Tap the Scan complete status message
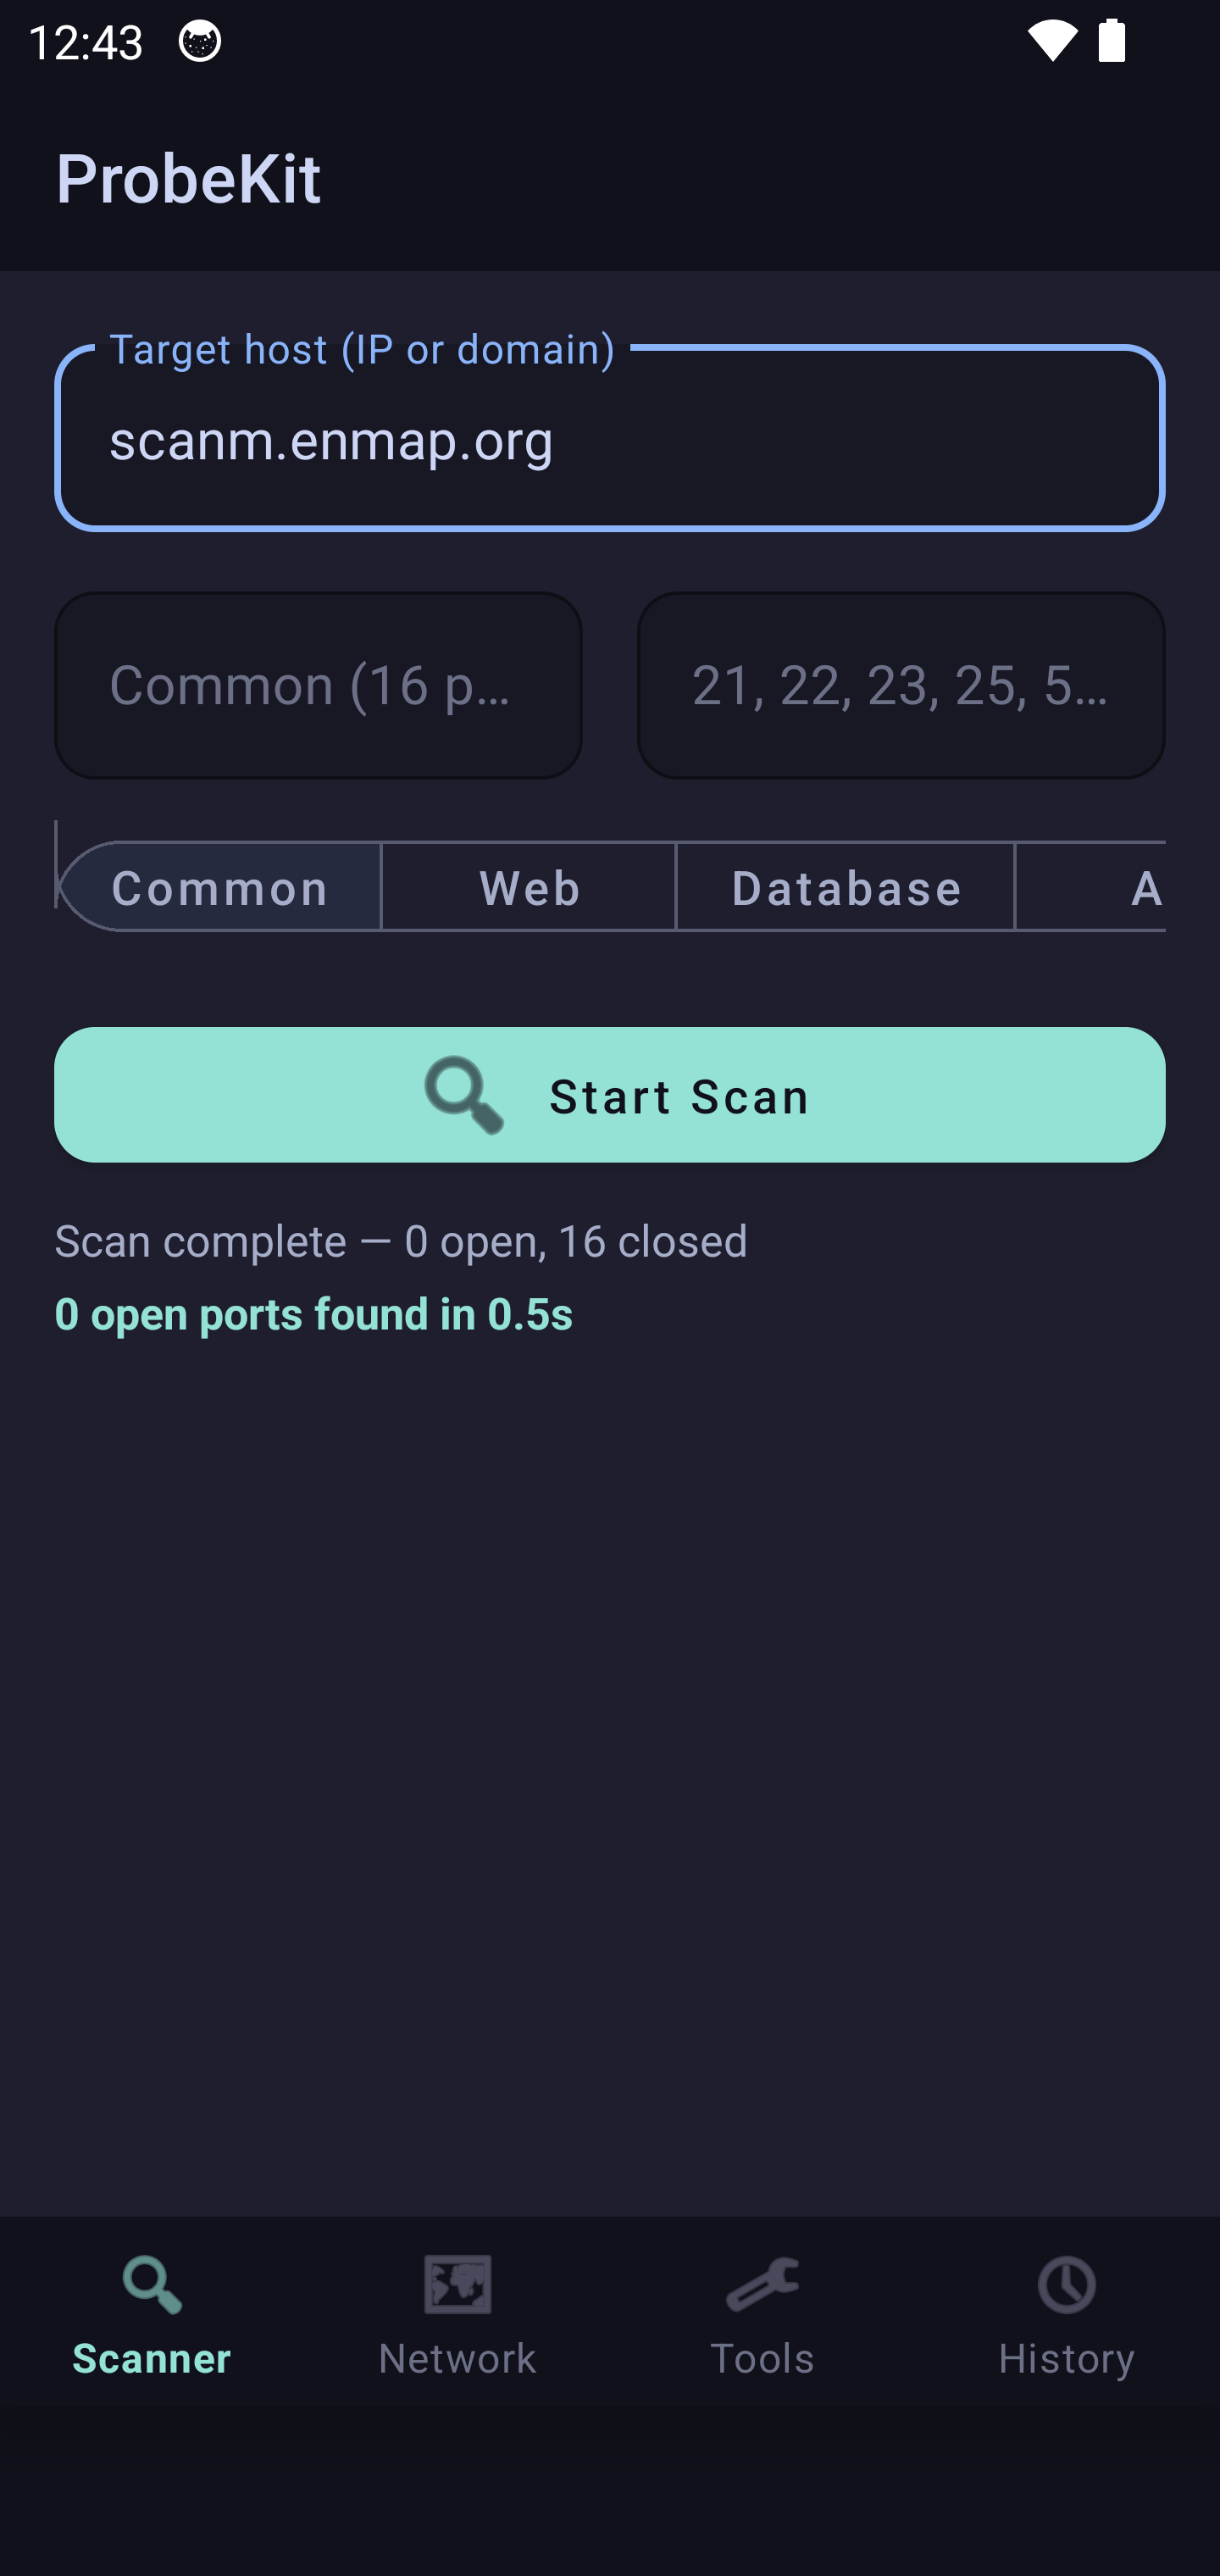This screenshot has height=2576, width=1220. tap(402, 1240)
